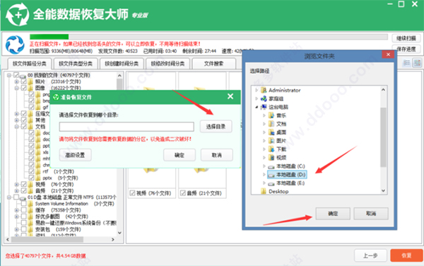Collapse the 这台电脑 node arrow

257,107
